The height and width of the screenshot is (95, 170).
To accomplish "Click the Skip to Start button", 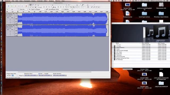I will tap(19, 6).
